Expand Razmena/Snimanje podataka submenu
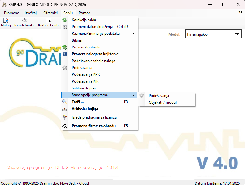Image resolution: width=245 pixels, height=185 pixels. 99,34
